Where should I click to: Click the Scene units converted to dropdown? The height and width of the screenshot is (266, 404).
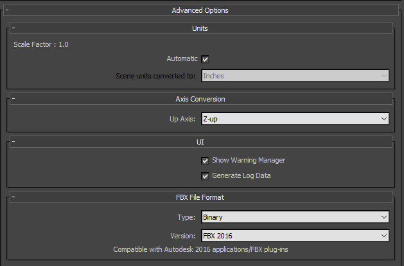click(x=295, y=76)
